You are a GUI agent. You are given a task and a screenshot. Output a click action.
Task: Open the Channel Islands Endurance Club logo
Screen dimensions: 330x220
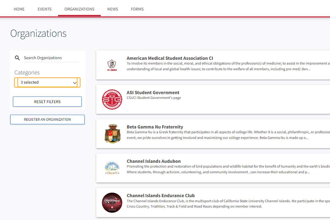112,202
